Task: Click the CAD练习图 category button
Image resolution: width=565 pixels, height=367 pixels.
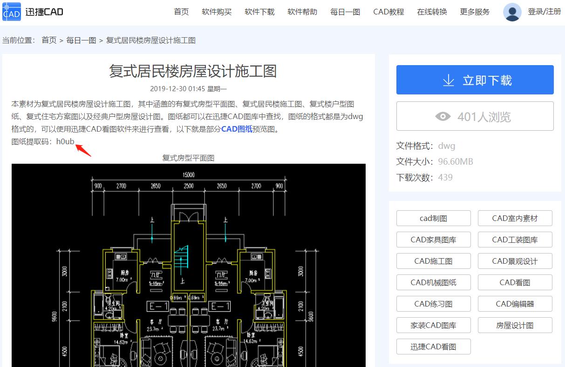Action: click(433, 304)
